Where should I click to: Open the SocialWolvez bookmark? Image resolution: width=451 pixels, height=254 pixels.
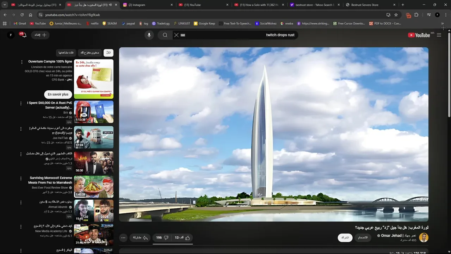click(266, 24)
